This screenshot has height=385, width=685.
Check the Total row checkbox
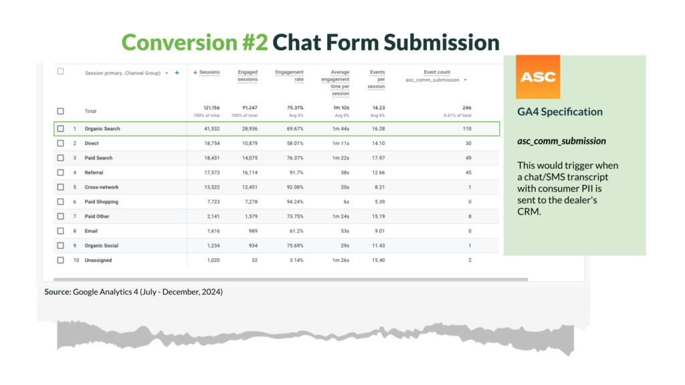(x=61, y=111)
